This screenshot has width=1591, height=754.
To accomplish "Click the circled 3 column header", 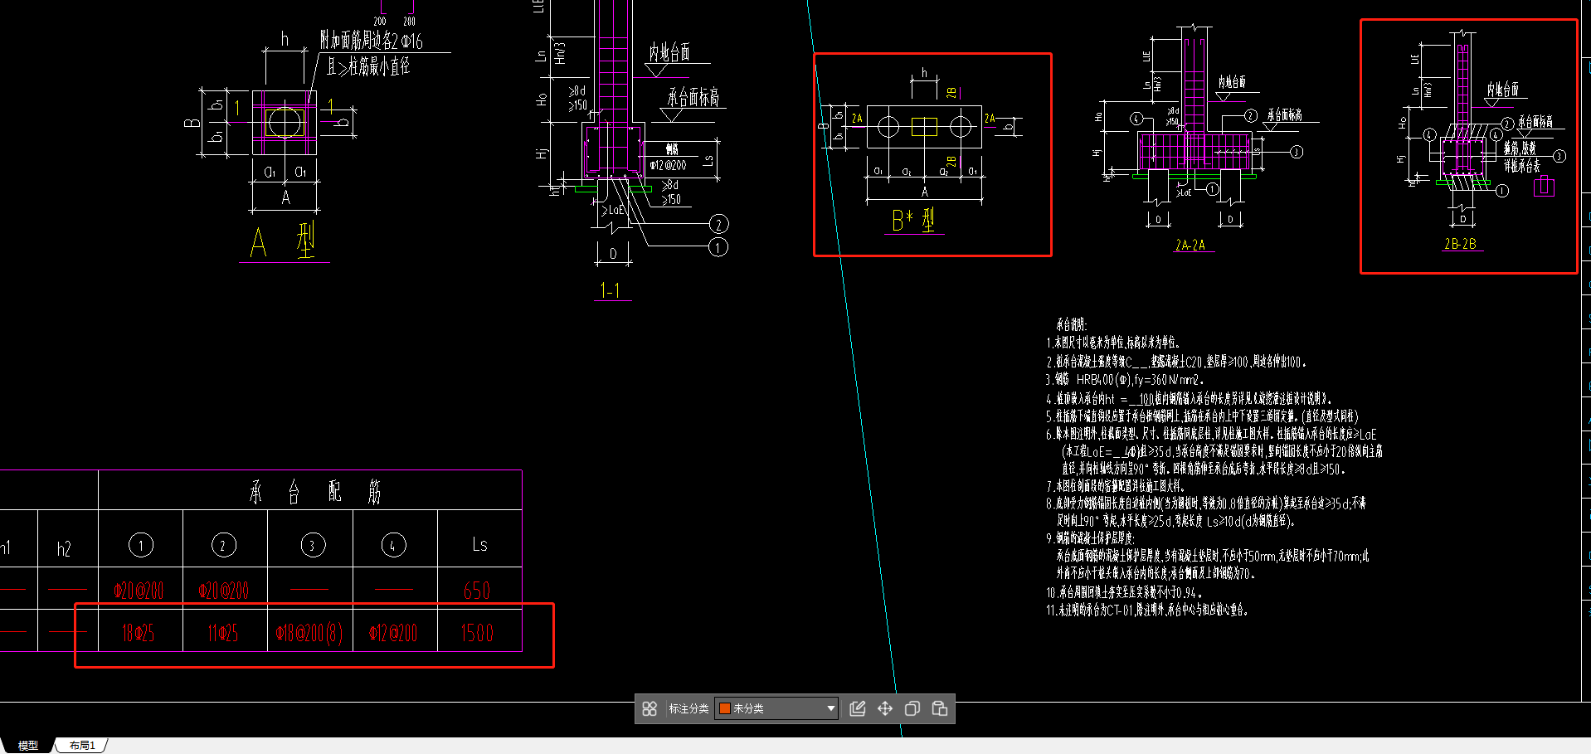I will pos(313,545).
